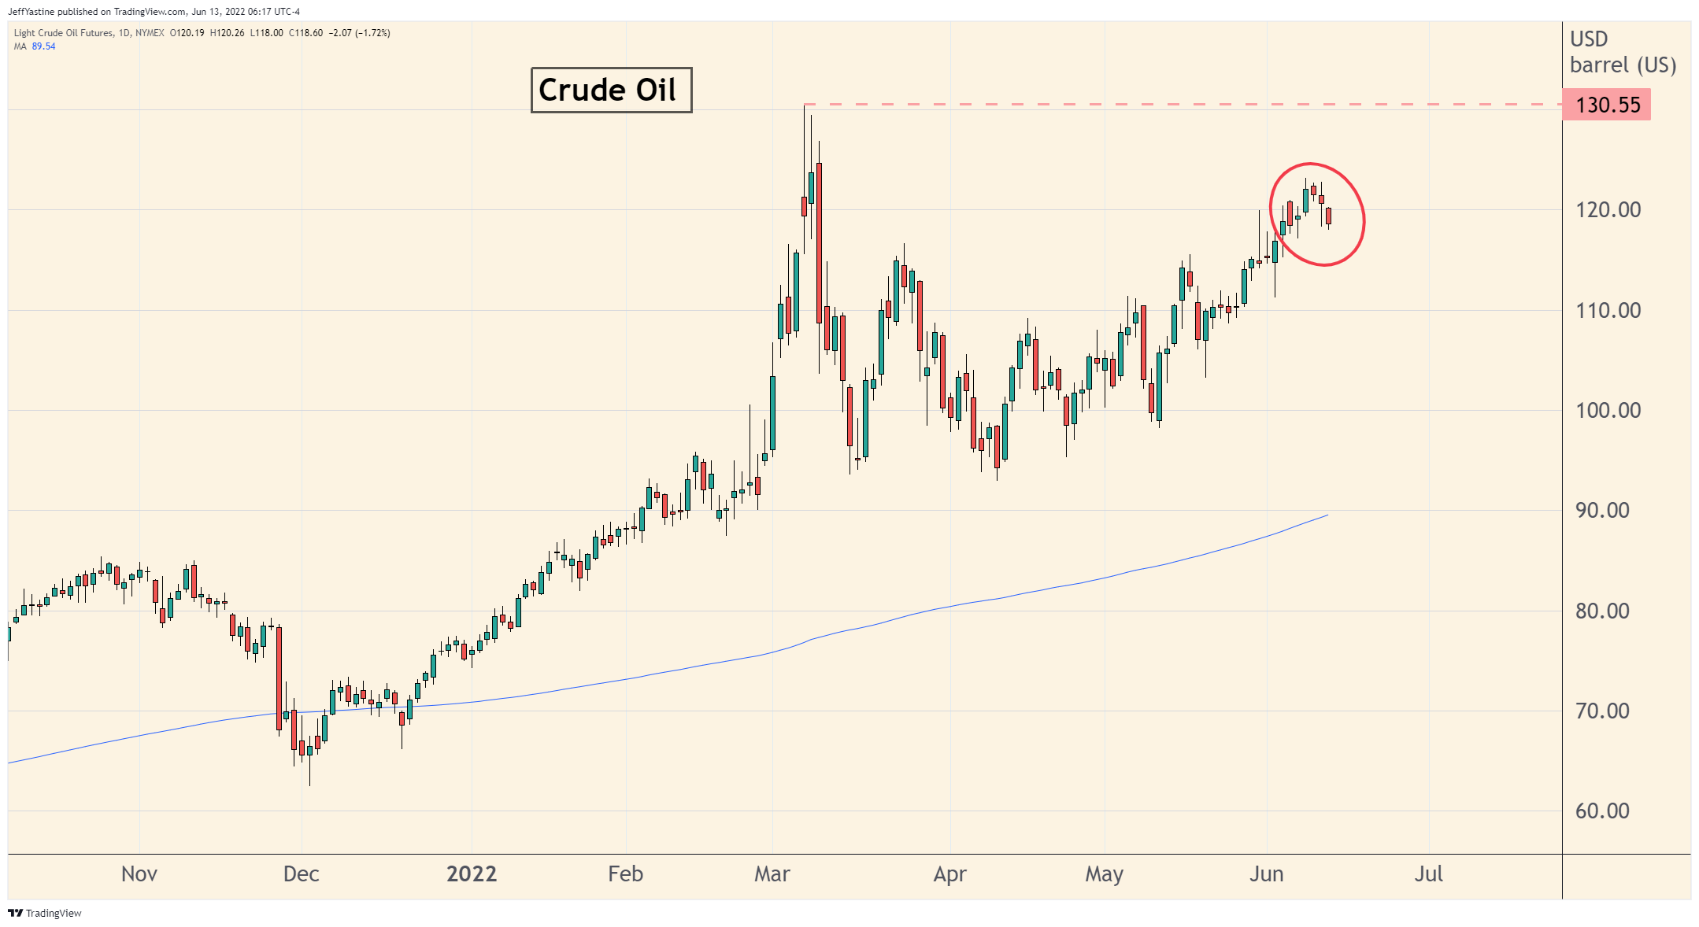Click the end of the blue moving average line
This screenshot has height=927, width=1699.
[1327, 515]
